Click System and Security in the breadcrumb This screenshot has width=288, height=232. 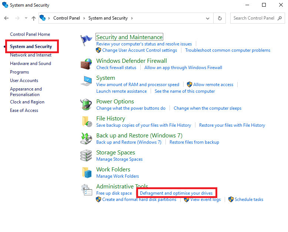click(x=108, y=18)
